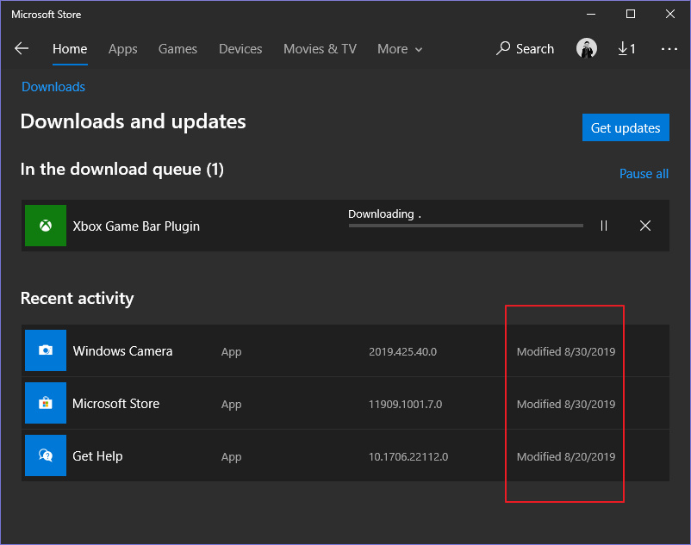This screenshot has width=691, height=545.
Task: Open the user profile avatar
Action: click(x=586, y=48)
